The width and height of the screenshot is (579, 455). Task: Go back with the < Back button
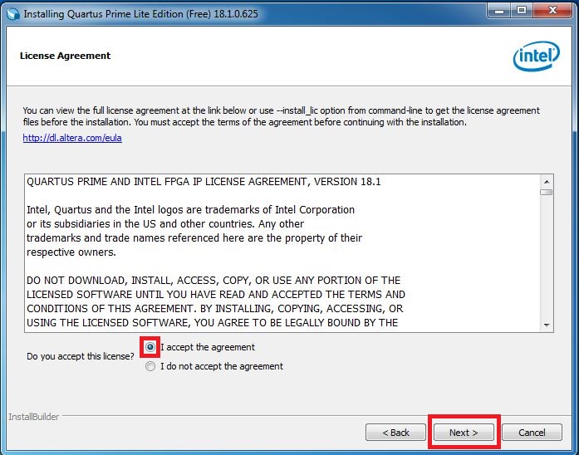point(395,432)
